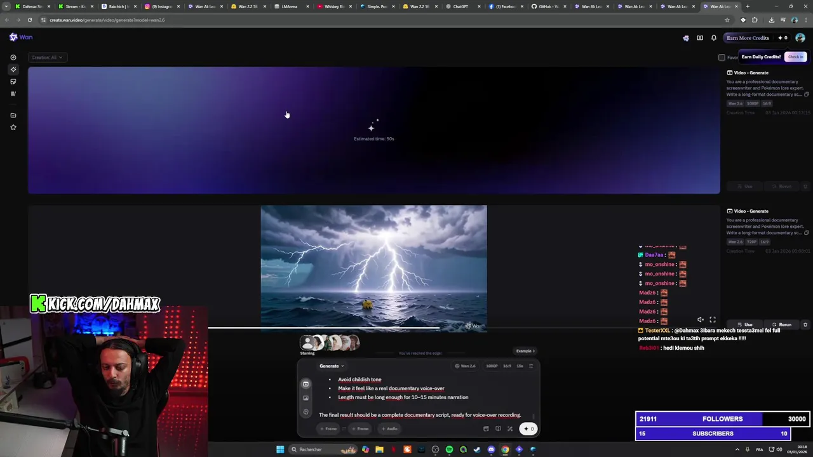Open the Generate mode dropdown
The image size is (813, 457).
pyautogui.click(x=332, y=366)
